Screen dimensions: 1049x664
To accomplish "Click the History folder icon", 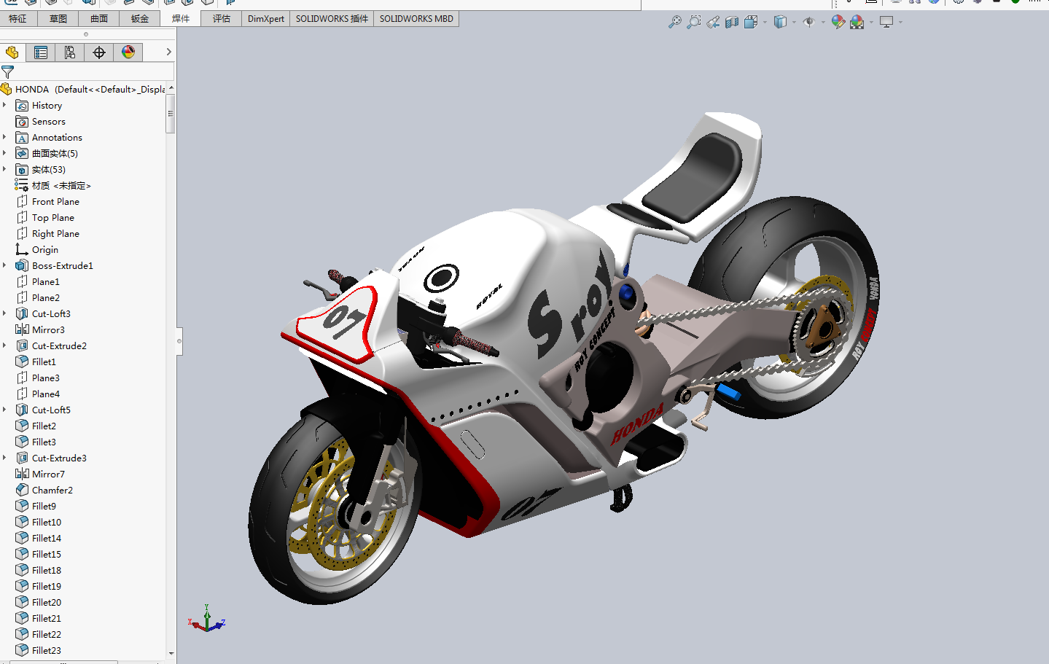I will coord(22,106).
